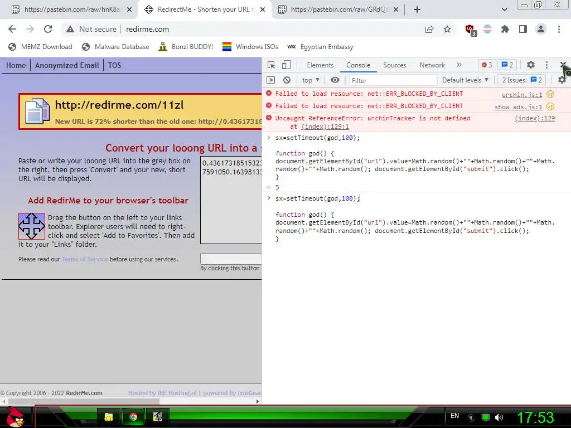The height and width of the screenshot is (428, 571).
Task: Click the browser forward arrow
Action: [30, 29]
